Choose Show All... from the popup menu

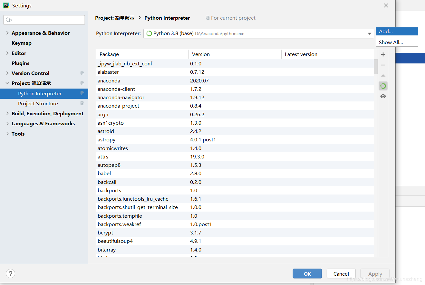coord(397,42)
